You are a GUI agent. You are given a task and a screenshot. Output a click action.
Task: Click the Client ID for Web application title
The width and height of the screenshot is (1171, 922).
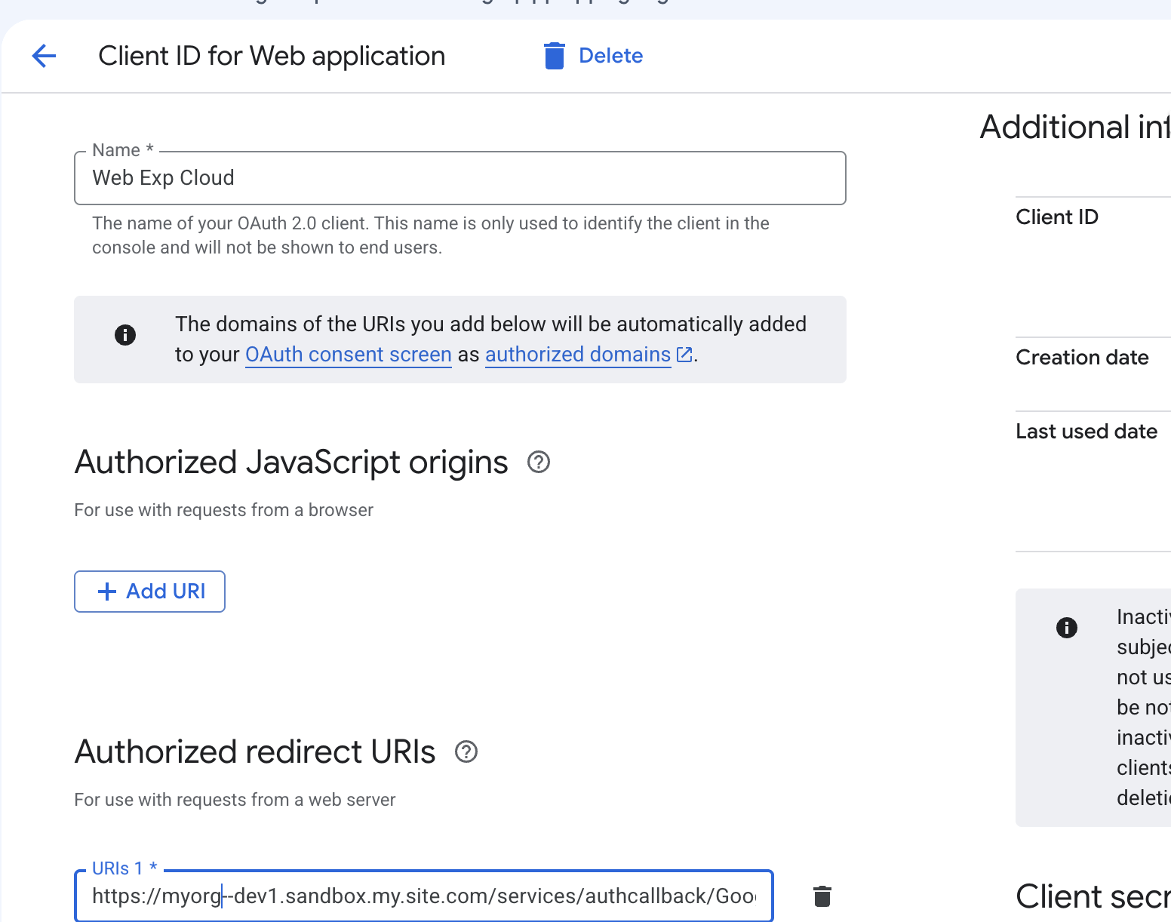pyautogui.click(x=272, y=56)
